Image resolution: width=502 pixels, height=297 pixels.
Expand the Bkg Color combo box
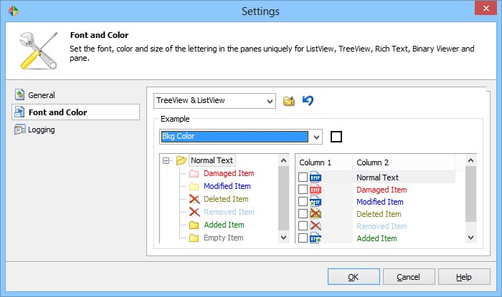pos(316,137)
